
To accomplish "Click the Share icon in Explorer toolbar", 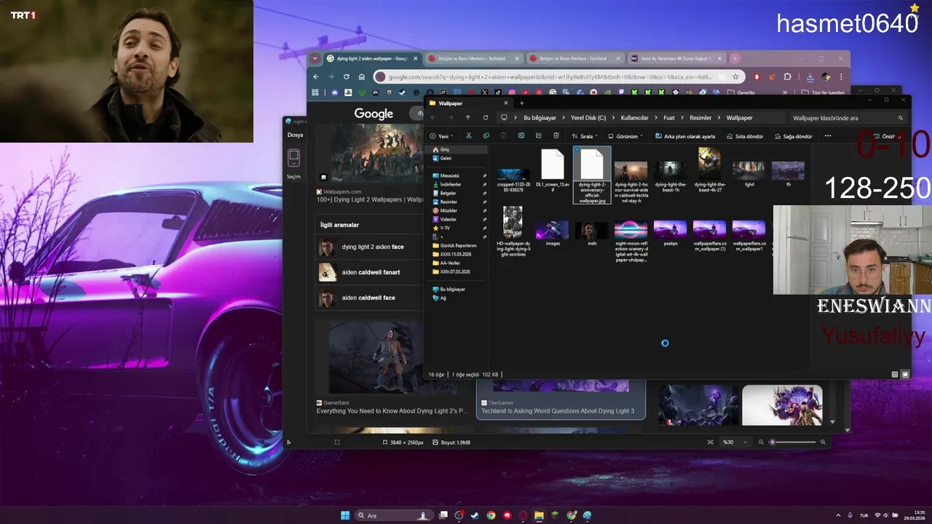I will coord(539,136).
